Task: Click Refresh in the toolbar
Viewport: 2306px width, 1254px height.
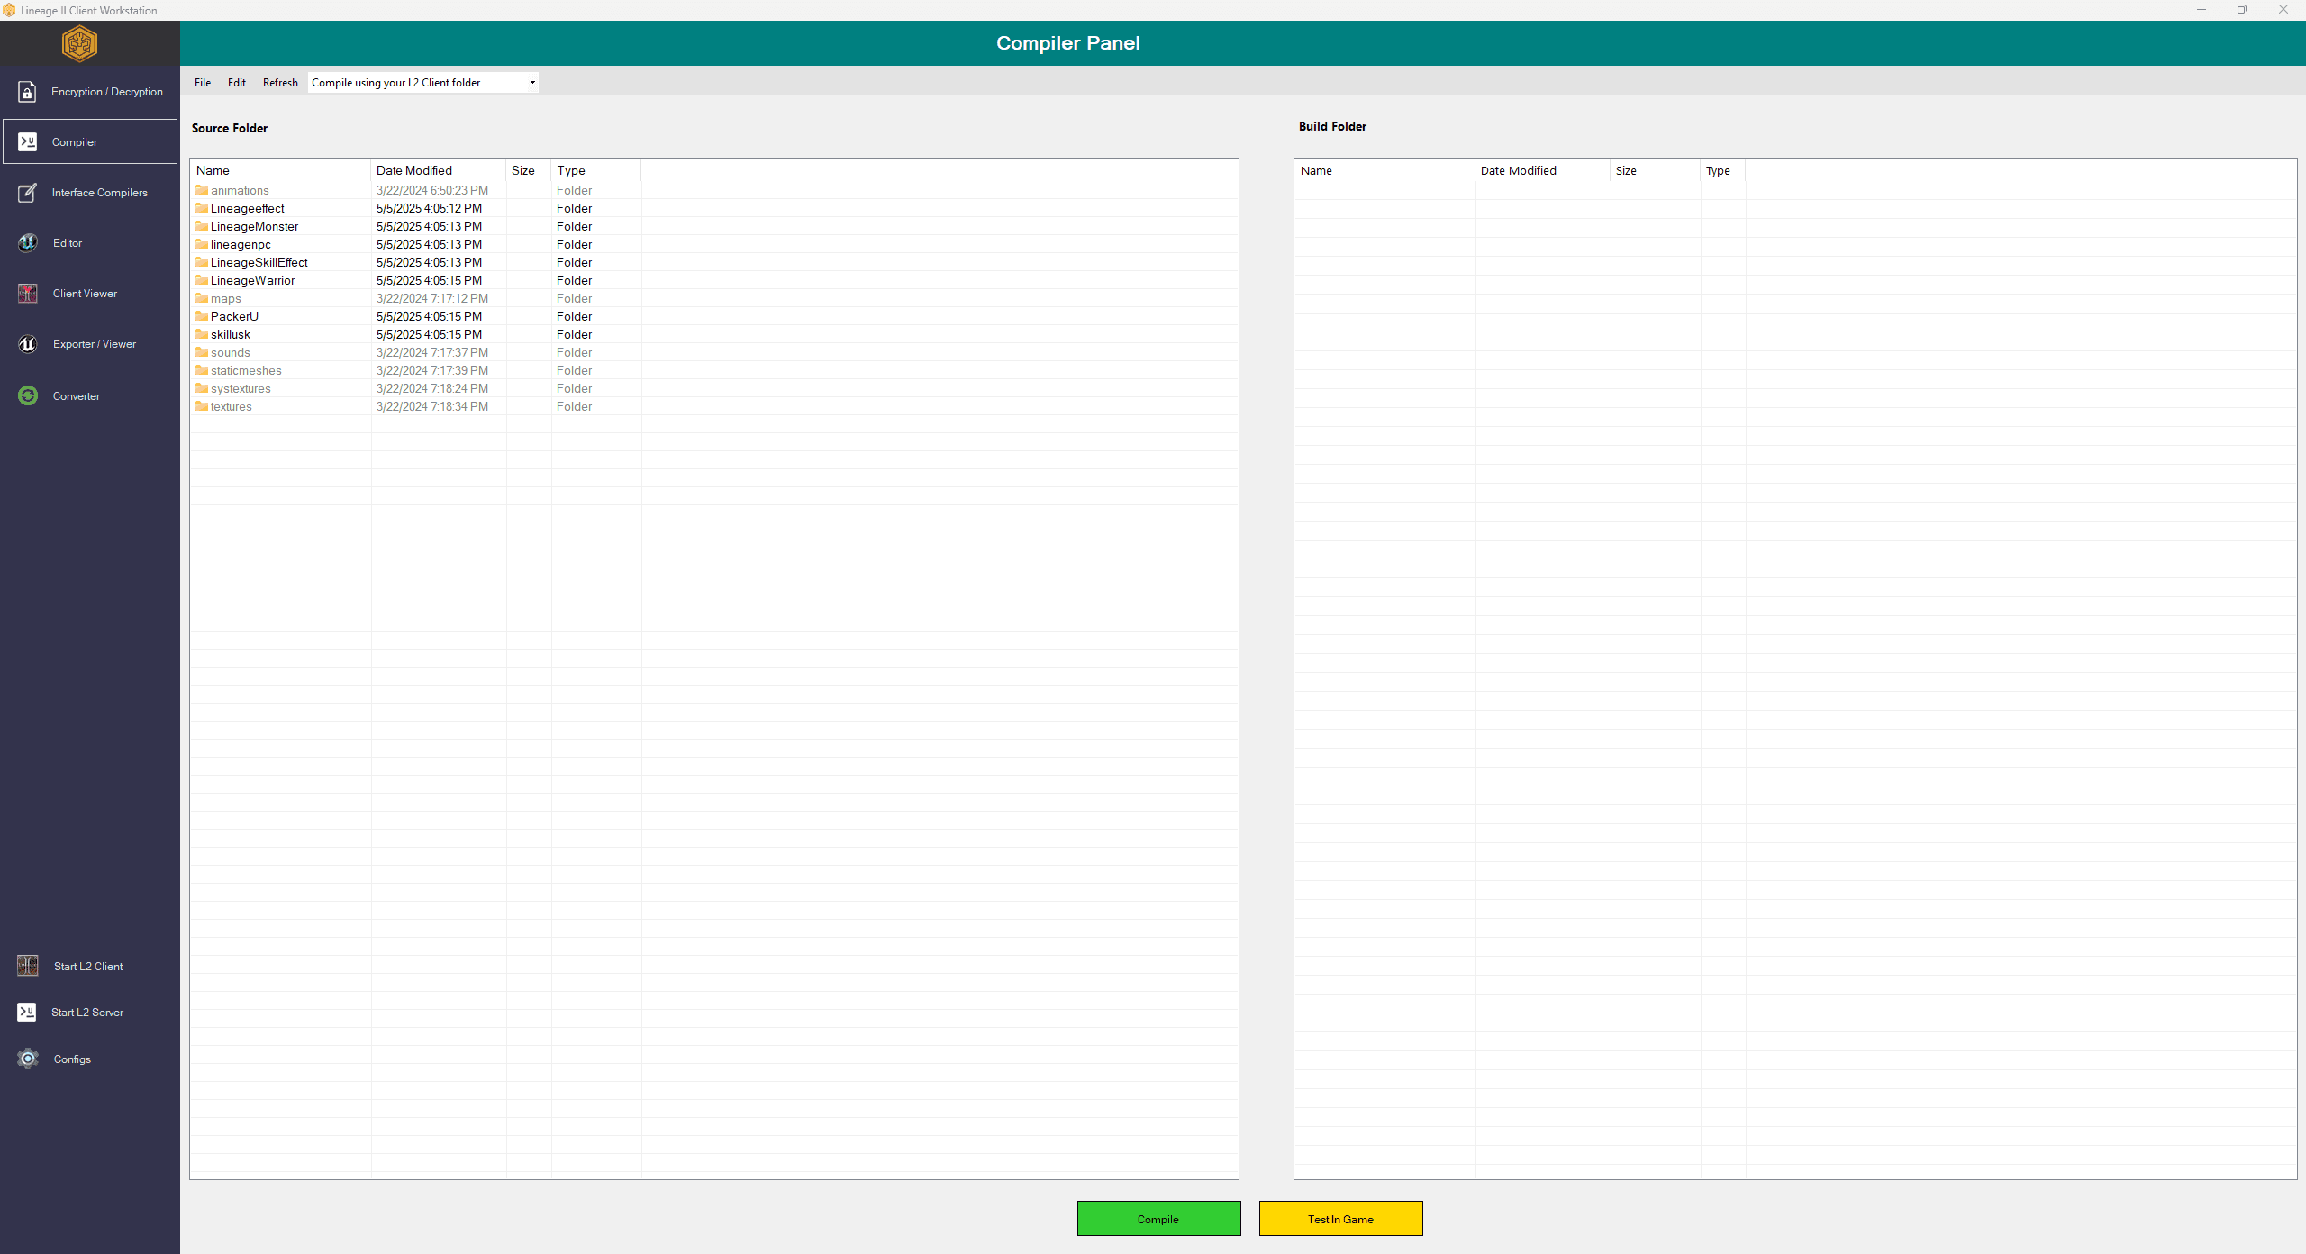Action: tap(280, 83)
